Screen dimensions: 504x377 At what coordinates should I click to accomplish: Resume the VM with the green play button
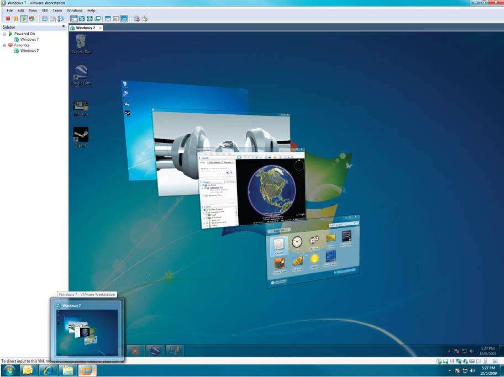(x=23, y=18)
